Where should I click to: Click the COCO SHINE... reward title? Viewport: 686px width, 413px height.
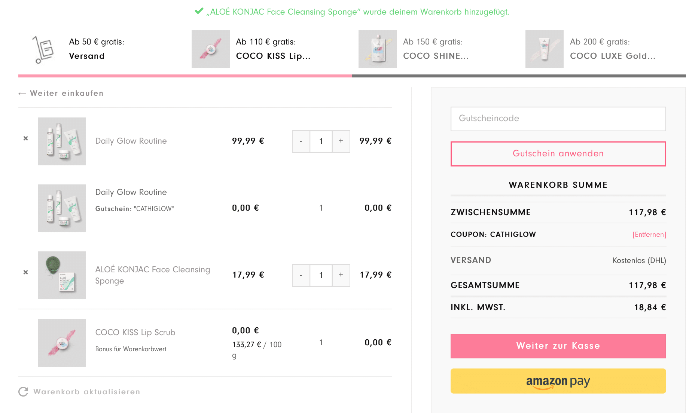436,56
